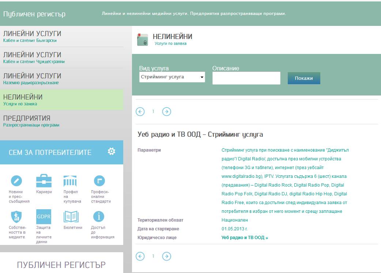The width and height of the screenshot is (381, 273).
Task: Open the GDPR data protection icon
Action: (x=44, y=216)
